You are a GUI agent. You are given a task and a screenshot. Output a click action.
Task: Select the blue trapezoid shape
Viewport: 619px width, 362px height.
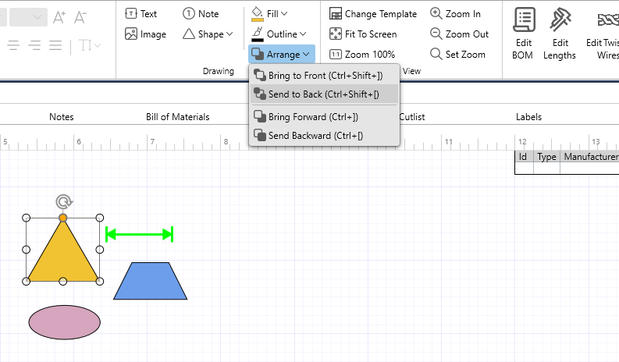(x=151, y=281)
